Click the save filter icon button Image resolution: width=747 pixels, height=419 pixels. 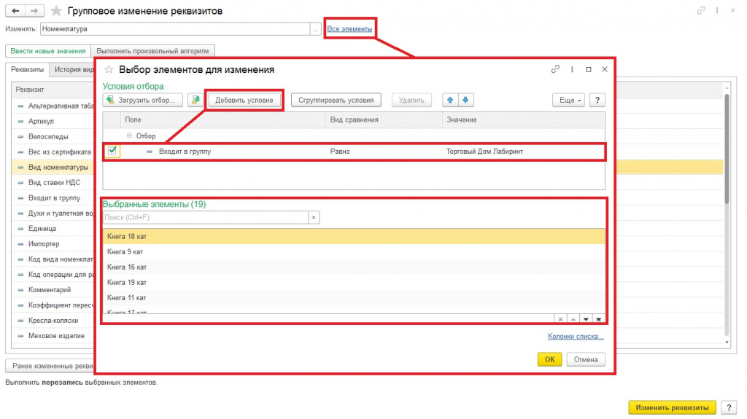point(196,100)
